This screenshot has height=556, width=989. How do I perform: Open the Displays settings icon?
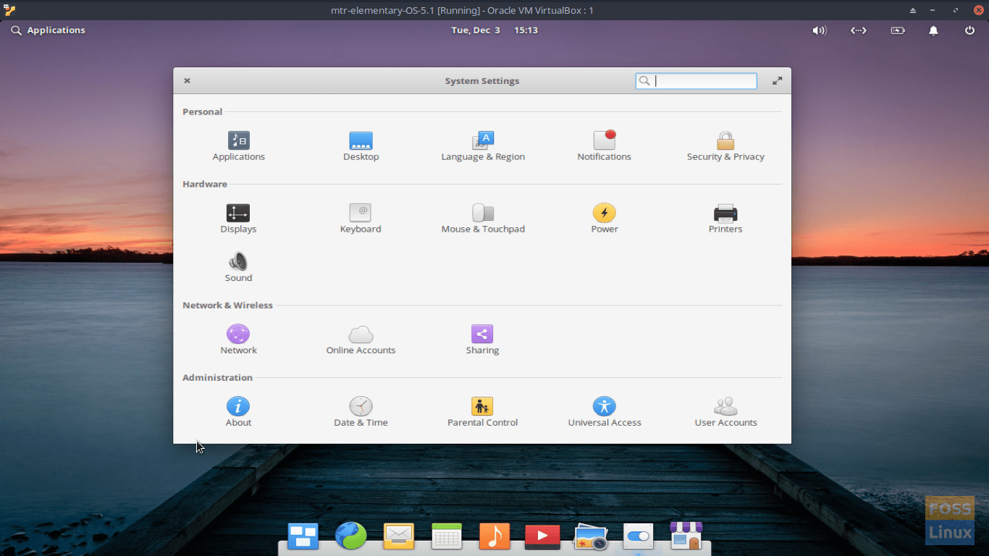(x=238, y=214)
